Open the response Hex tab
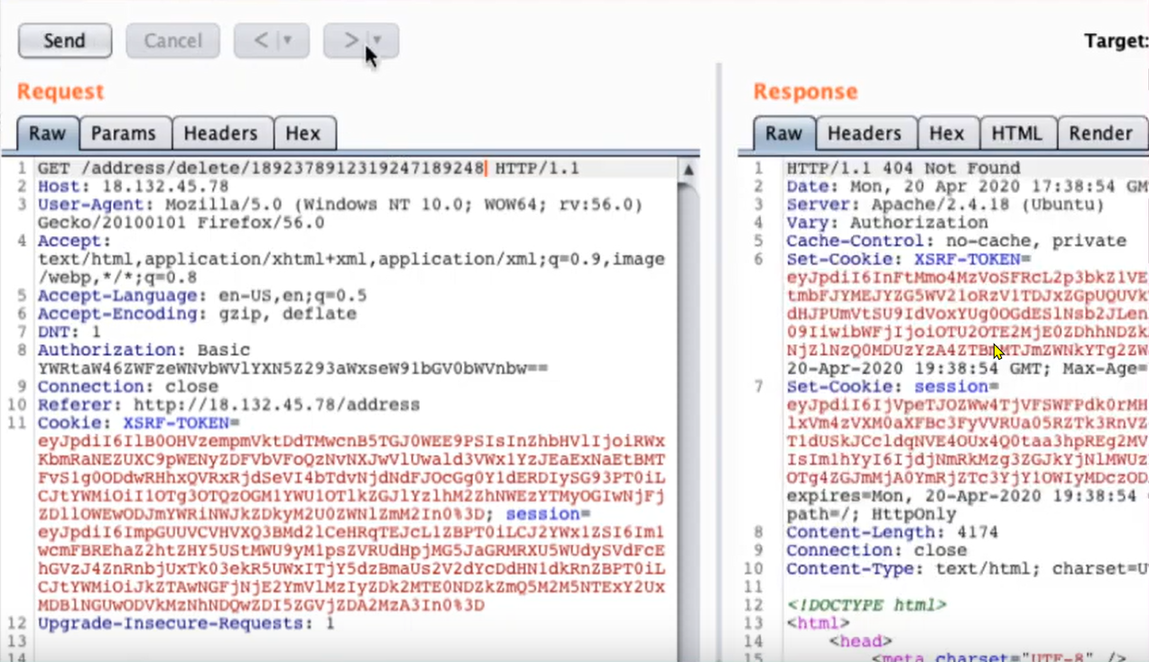1149x662 pixels. click(946, 133)
